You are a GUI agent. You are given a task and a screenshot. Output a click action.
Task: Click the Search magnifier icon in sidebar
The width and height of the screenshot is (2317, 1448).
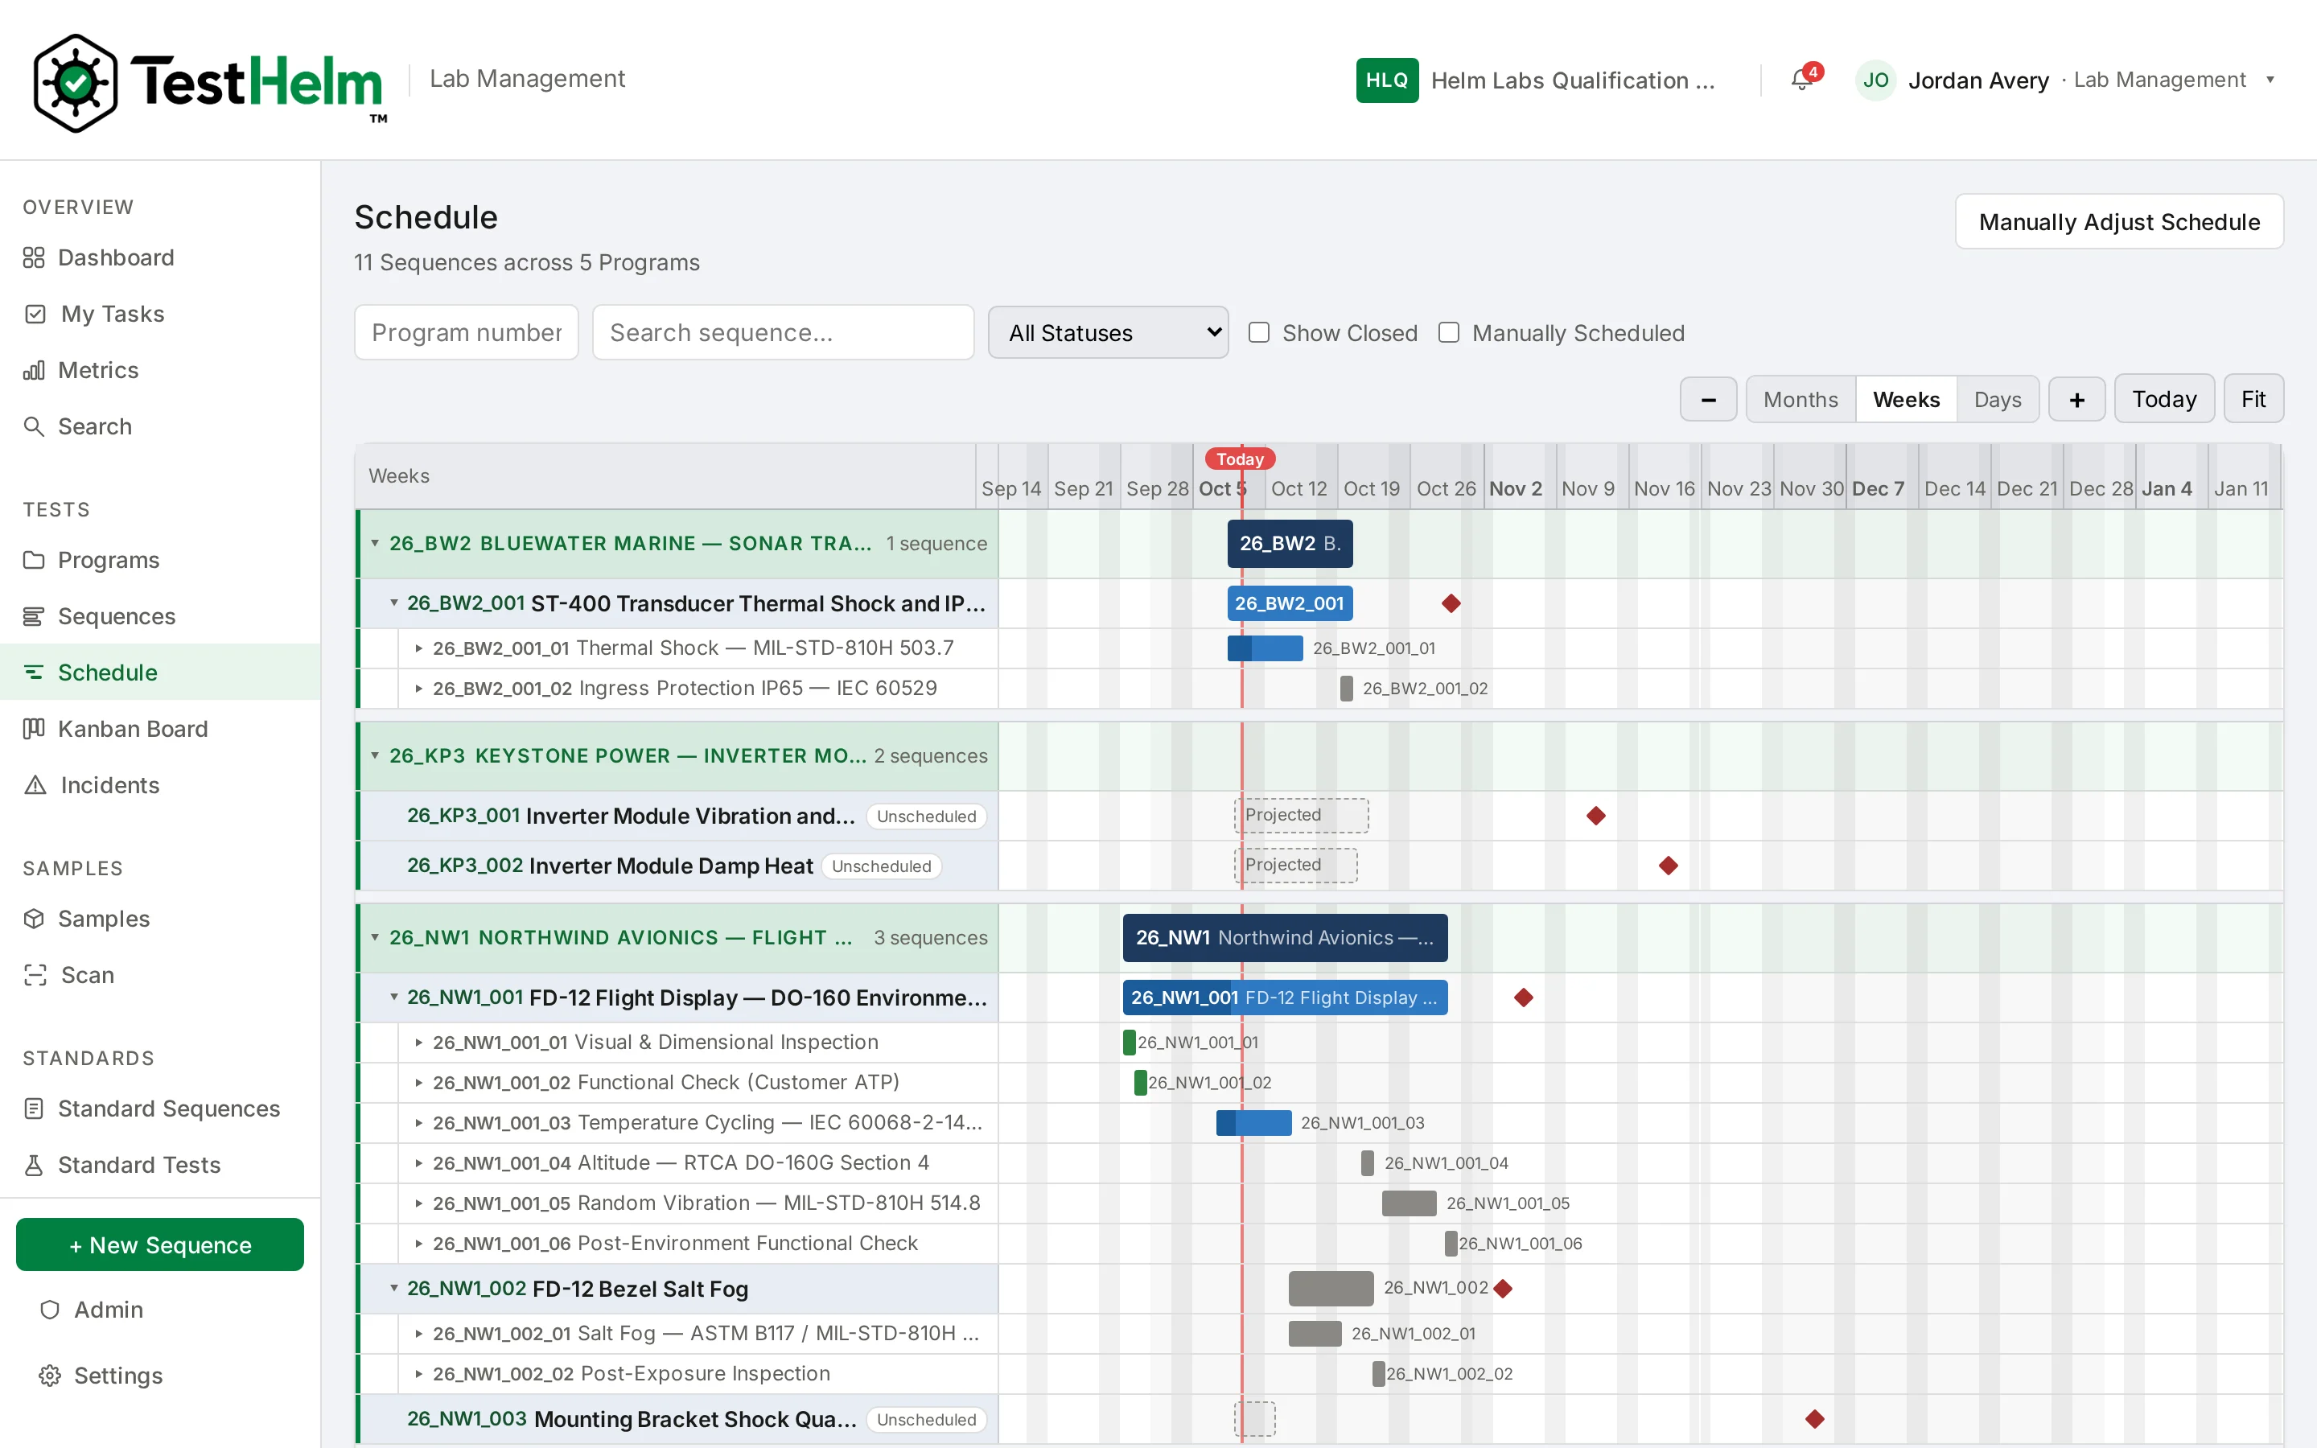click(35, 426)
